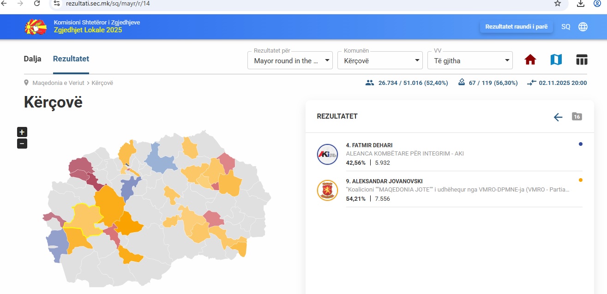The width and height of the screenshot is (607, 294).
Task: Bookmark this page with the star icon
Action: [558, 4]
